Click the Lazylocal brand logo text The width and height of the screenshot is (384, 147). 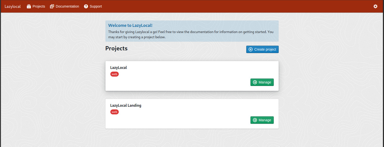tap(12, 6)
